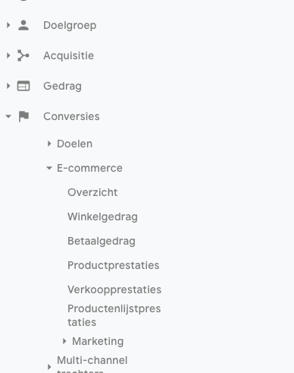Expand the Gedrag section arrow

[x=8, y=86]
